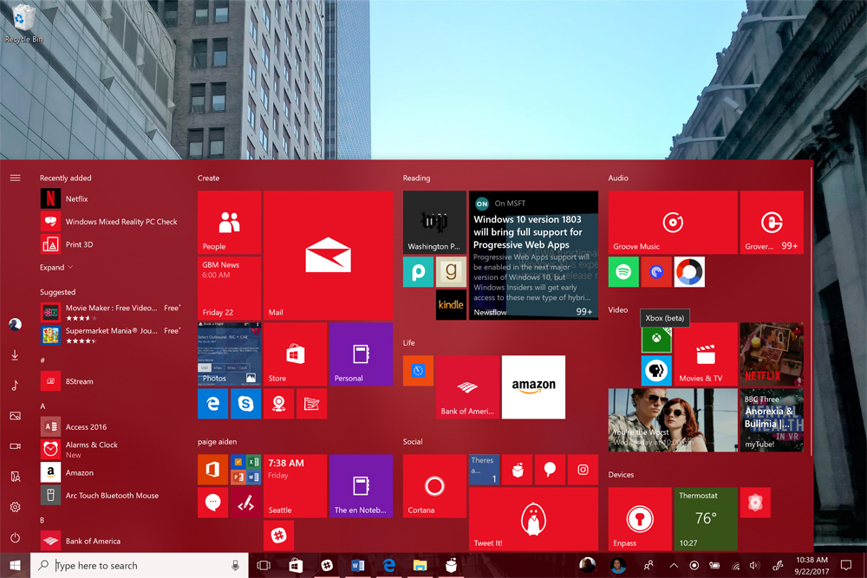This screenshot has height=578, width=867.
Task: Open the Groove Music tile
Action: 673,222
